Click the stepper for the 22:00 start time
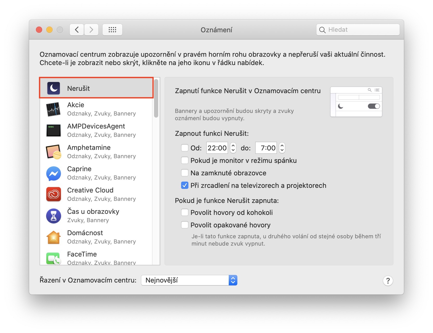433x333 pixels. point(233,148)
